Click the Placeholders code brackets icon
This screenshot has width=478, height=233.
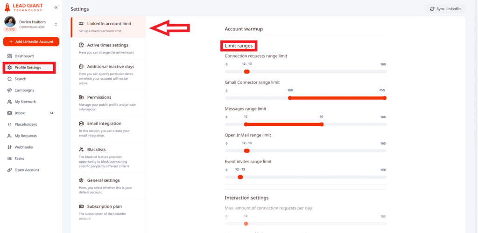click(x=10, y=124)
